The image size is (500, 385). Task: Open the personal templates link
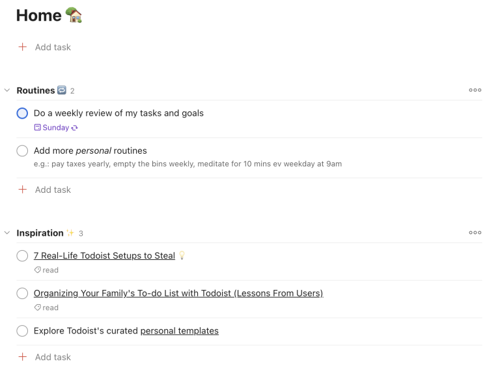(179, 331)
